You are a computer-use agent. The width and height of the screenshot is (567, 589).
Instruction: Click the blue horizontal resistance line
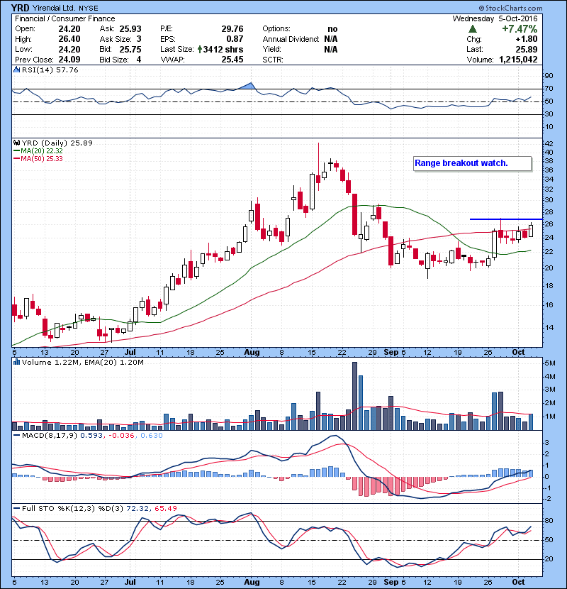(506, 219)
